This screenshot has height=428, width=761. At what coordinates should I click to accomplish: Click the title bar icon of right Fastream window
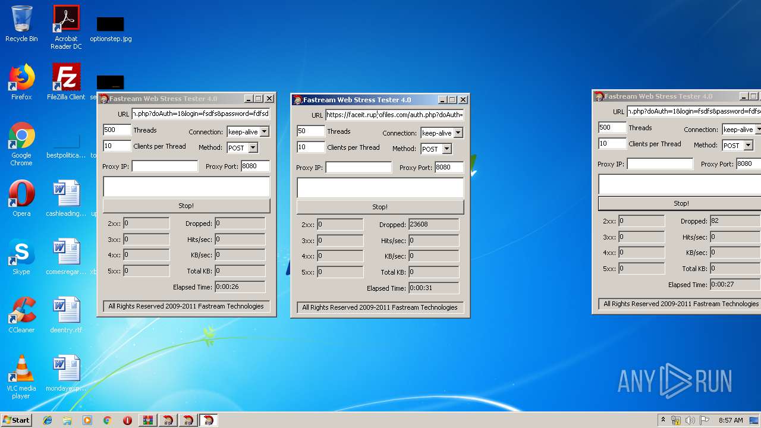click(599, 96)
